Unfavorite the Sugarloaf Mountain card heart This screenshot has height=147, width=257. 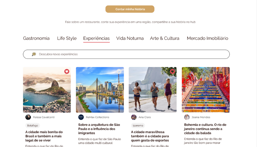(x=67, y=71)
